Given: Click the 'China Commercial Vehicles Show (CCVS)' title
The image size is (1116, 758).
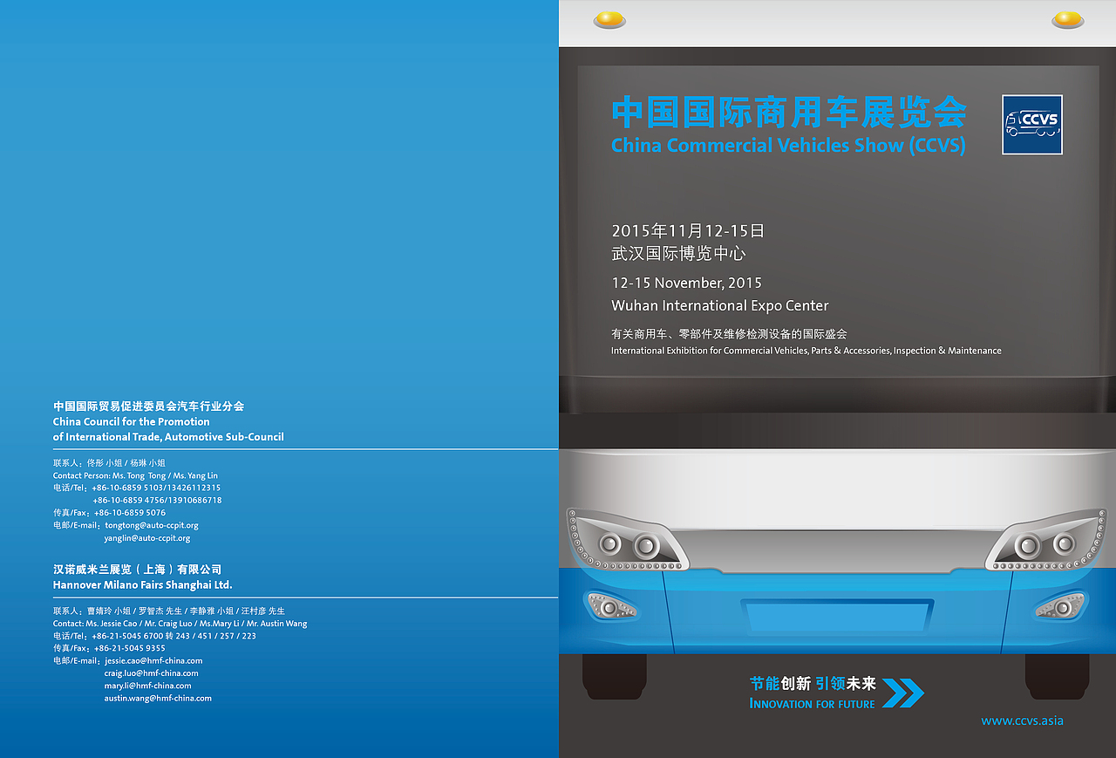Looking at the screenshot, I should [x=788, y=146].
